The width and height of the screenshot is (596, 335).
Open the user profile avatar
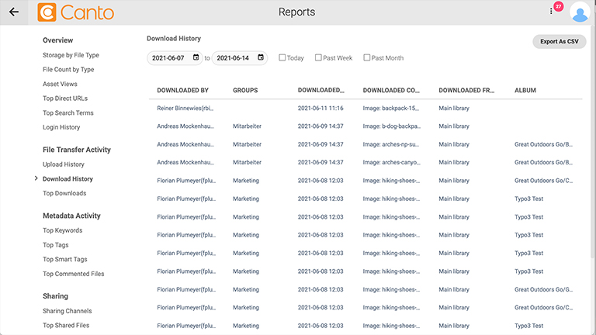click(579, 12)
